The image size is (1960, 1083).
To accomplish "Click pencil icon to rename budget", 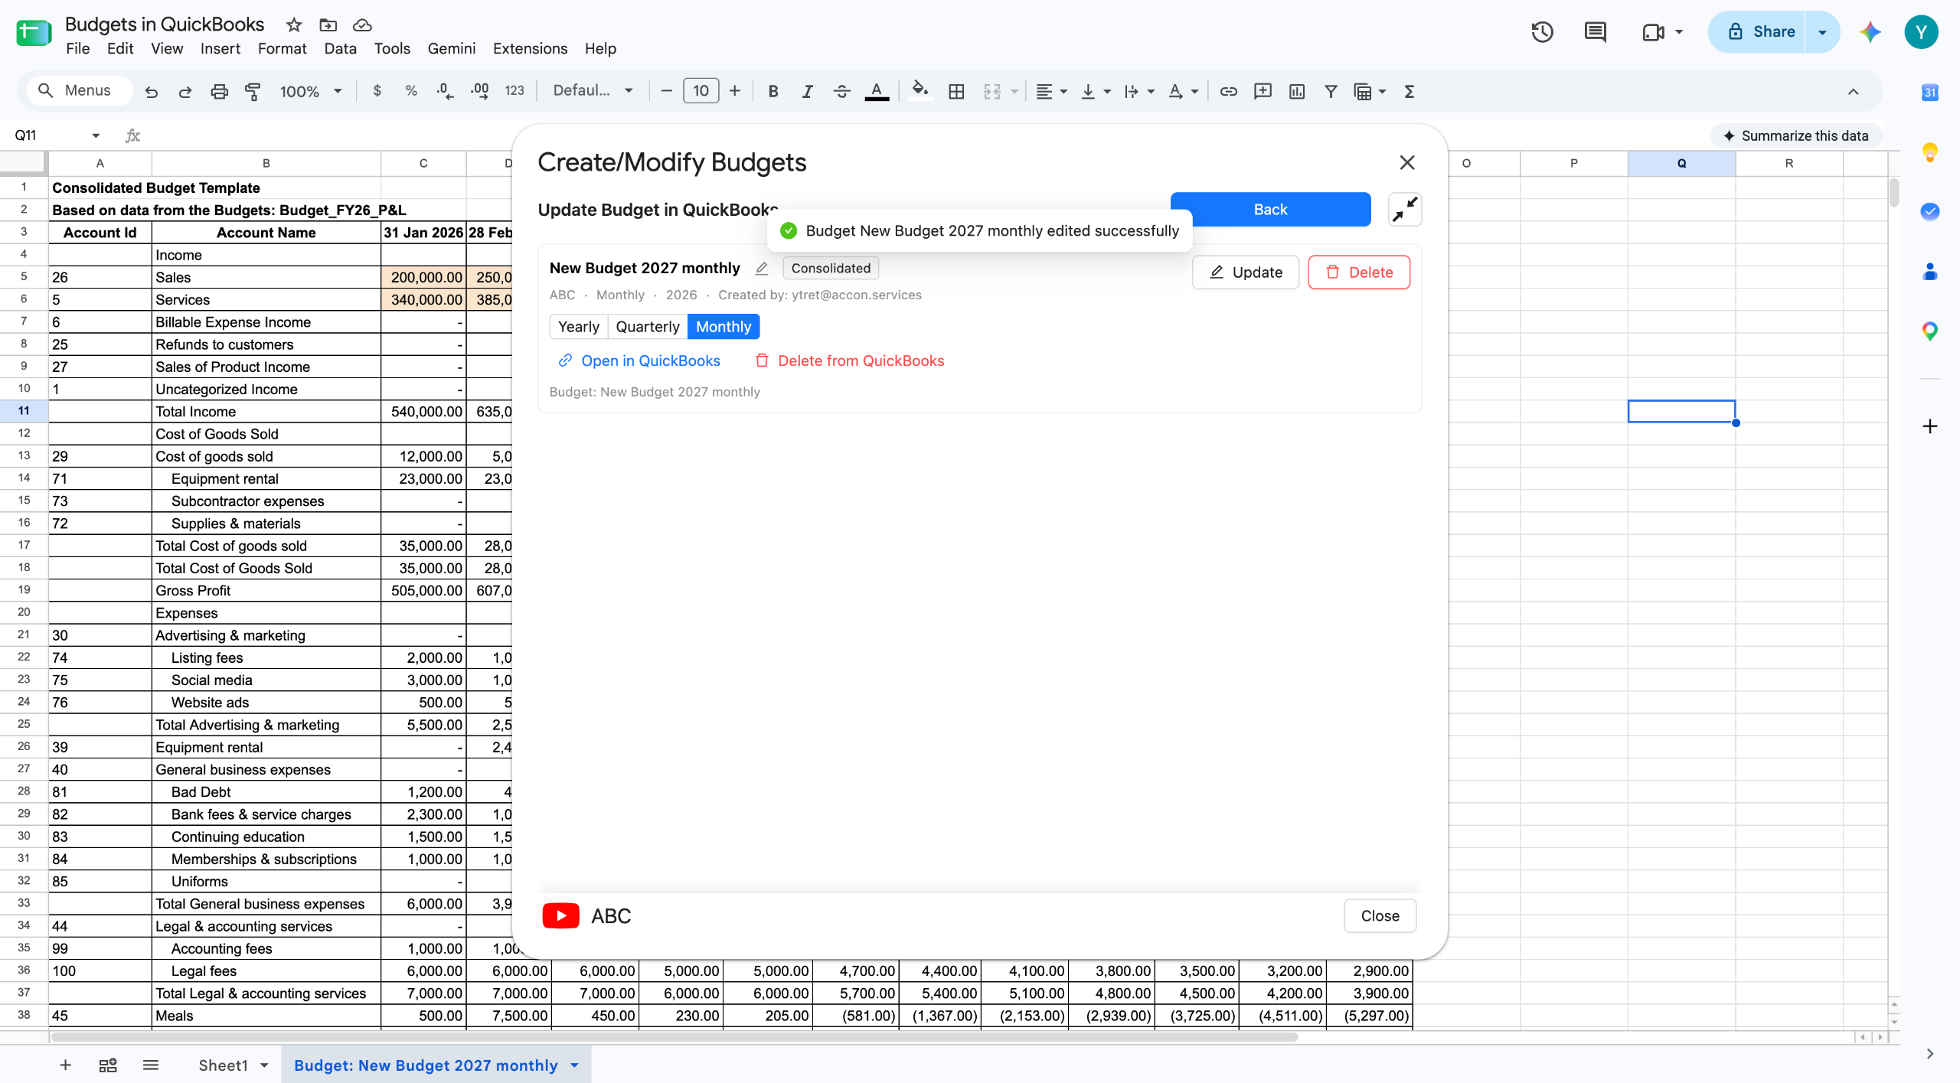I will (761, 269).
